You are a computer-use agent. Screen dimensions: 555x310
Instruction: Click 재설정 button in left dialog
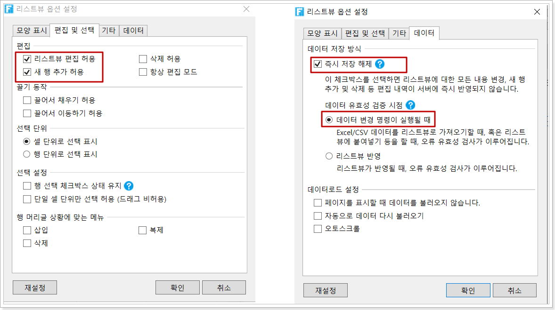click(x=35, y=288)
